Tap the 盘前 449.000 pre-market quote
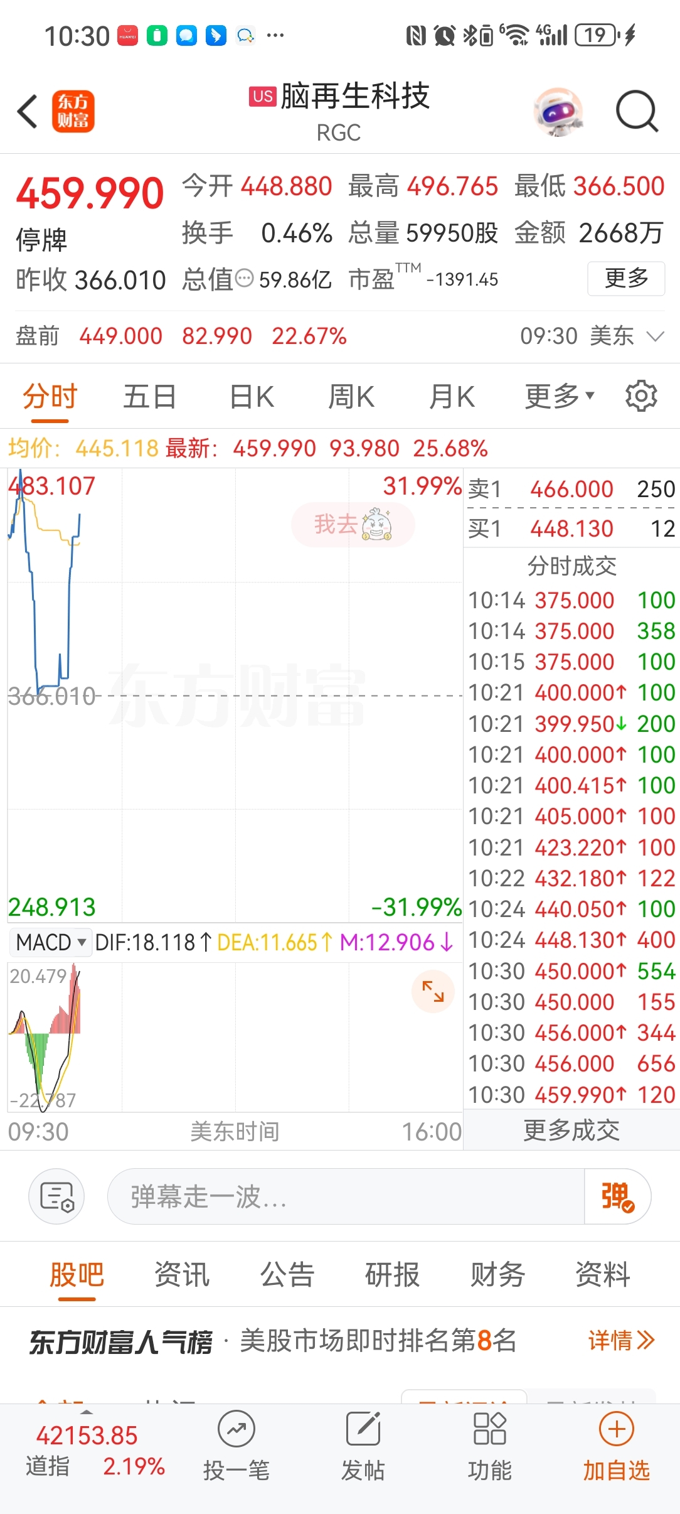The height and width of the screenshot is (1514, 680). (x=120, y=336)
